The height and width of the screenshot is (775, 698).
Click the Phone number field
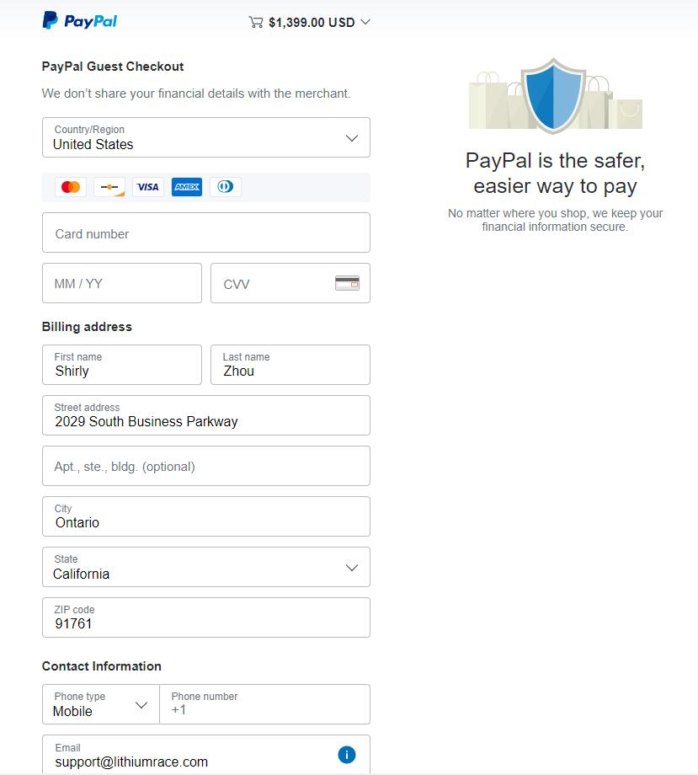pos(264,704)
